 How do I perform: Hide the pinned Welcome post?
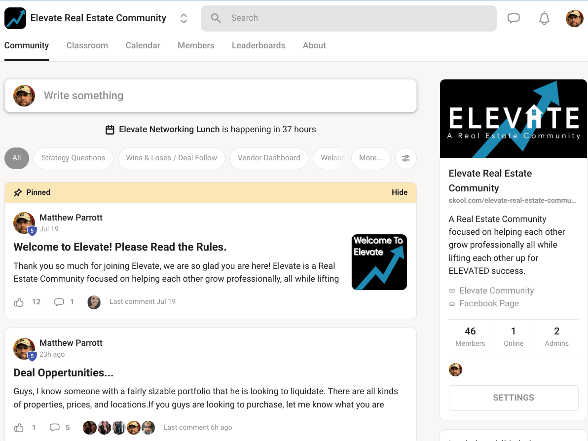[400, 192]
